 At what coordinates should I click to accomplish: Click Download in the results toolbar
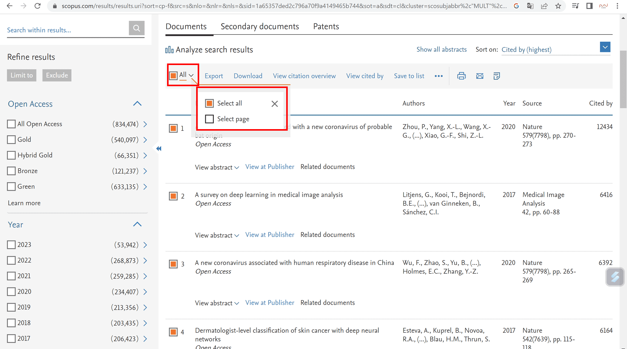click(248, 76)
